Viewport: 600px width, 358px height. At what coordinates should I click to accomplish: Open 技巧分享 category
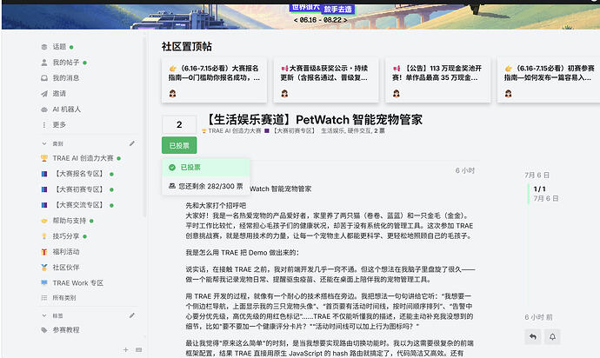[x=63, y=236]
